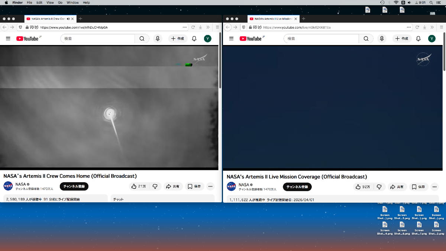The image size is (446, 251).
Task: Start voice search microphone in right window
Action: click(x=382, y=39)
